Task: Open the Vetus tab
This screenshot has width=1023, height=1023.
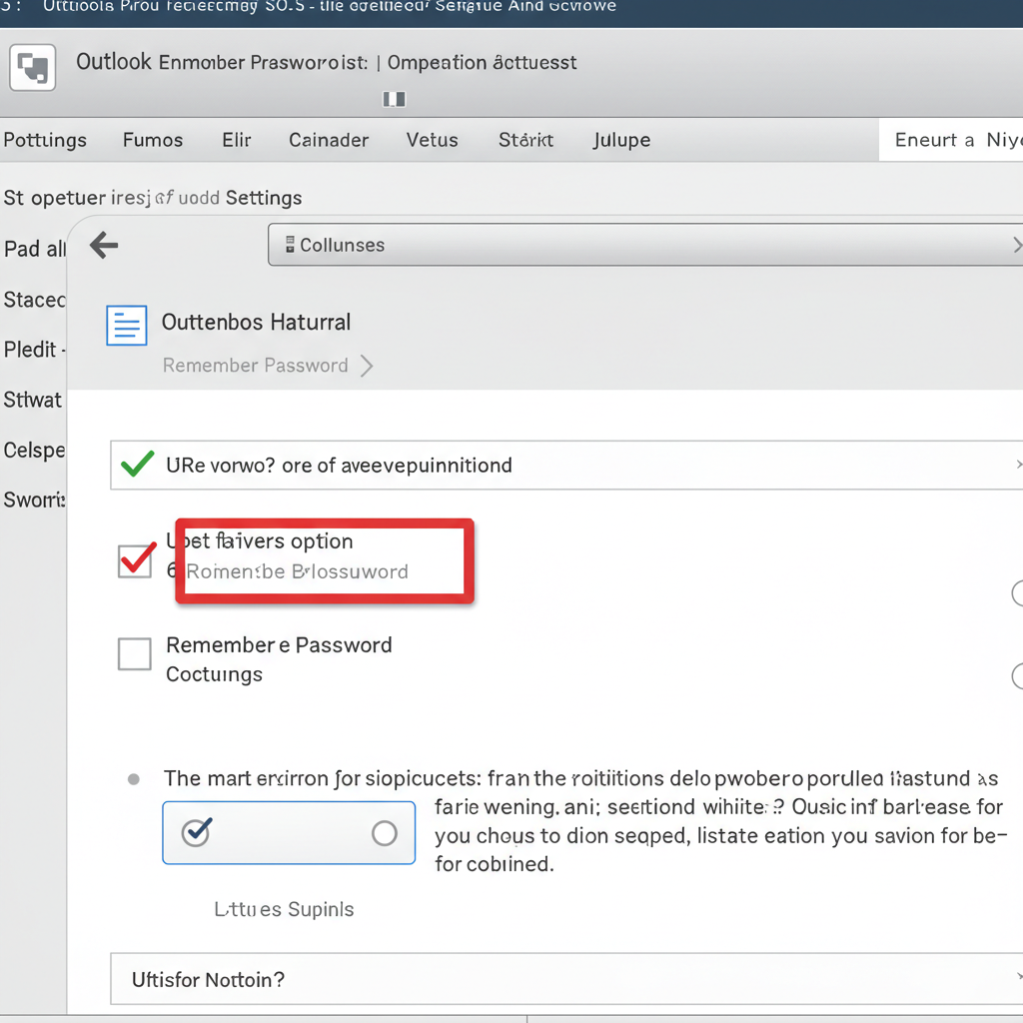Action: coord(432,140)
